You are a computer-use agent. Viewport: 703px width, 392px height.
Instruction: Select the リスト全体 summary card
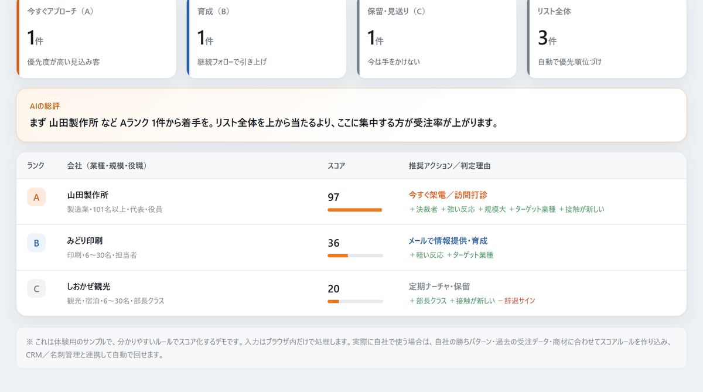607,38
